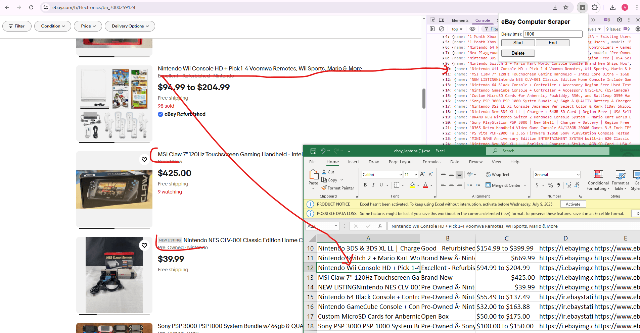Click the Chrome downloads icon

613,7
